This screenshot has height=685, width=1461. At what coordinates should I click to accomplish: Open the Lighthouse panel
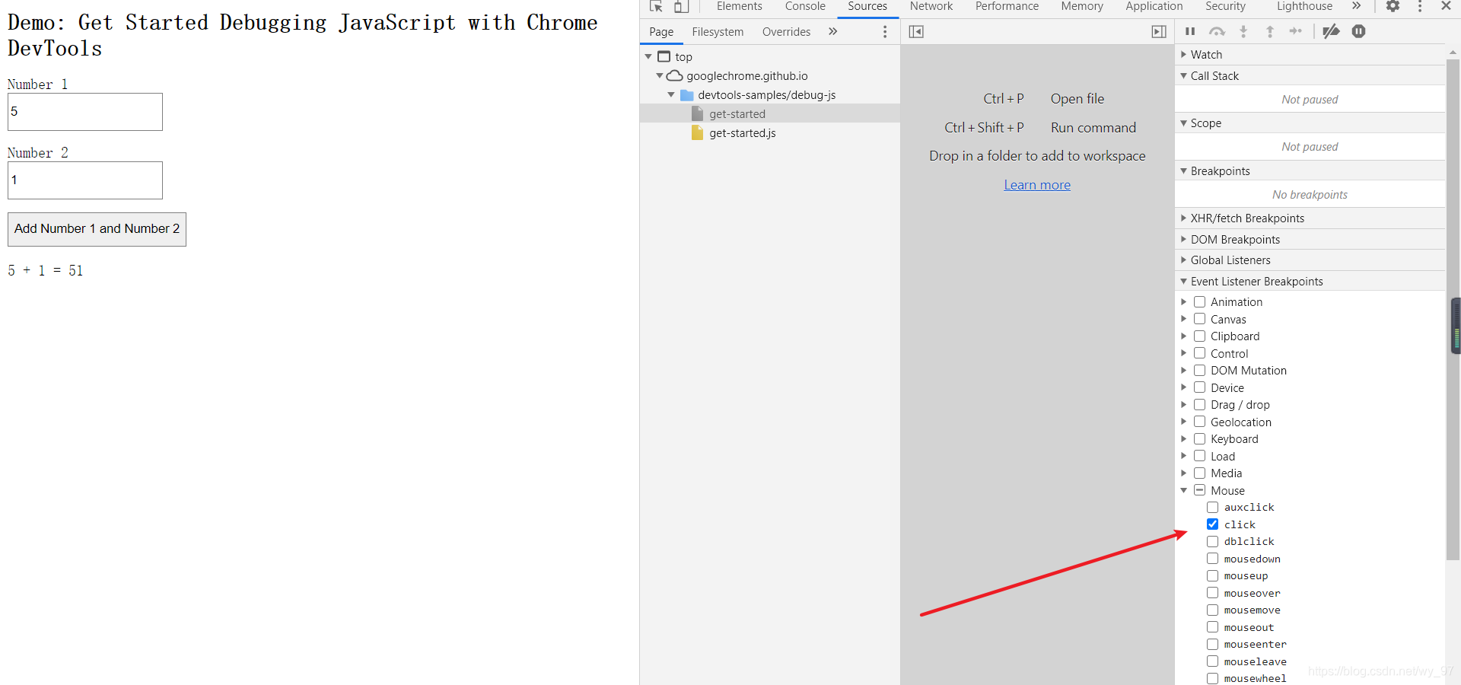[1304, 6]
